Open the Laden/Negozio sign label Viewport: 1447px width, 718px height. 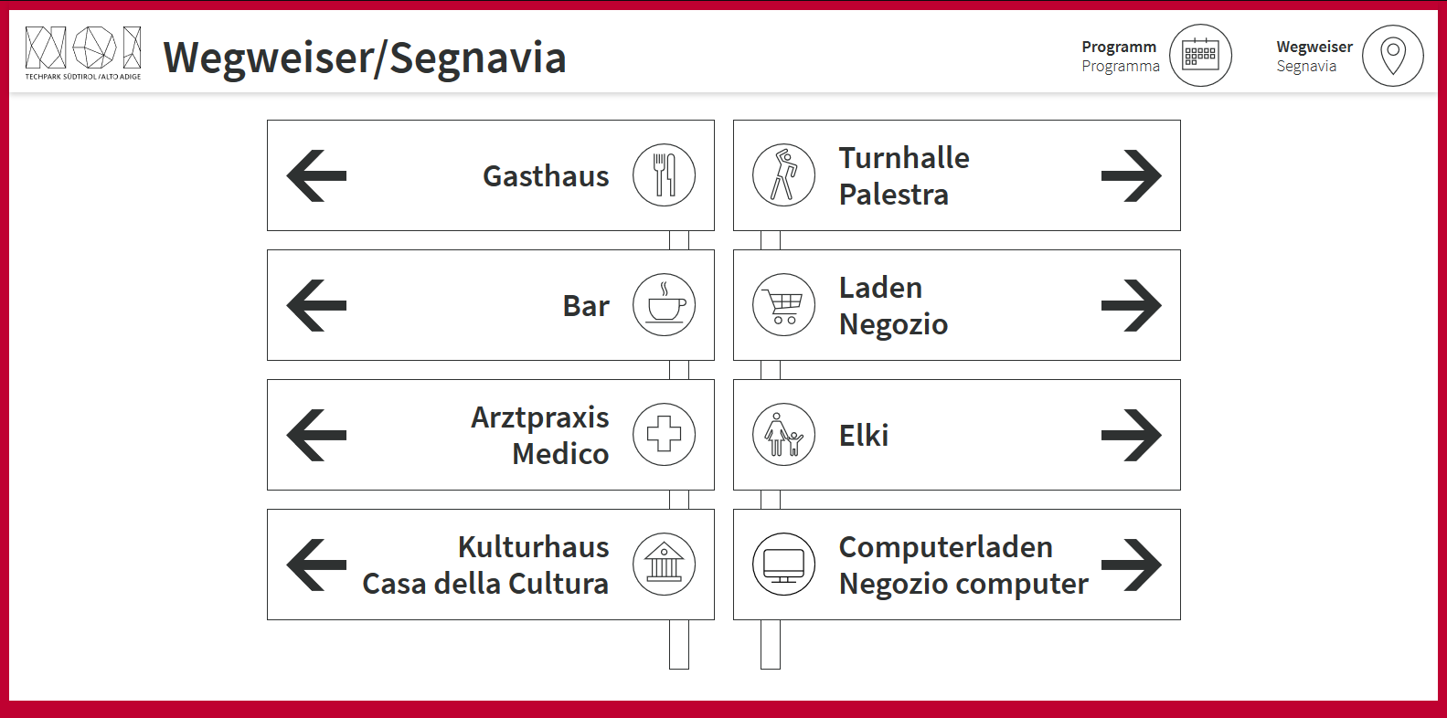pyautogui.click(x=892, y=306)
